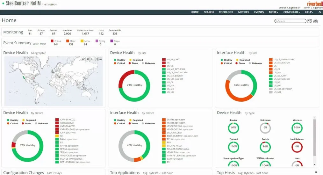The width and height of the screenshot is (323, 175).
Task: Click the Host 0% health gauge
Action: click(x=297, y=164)
